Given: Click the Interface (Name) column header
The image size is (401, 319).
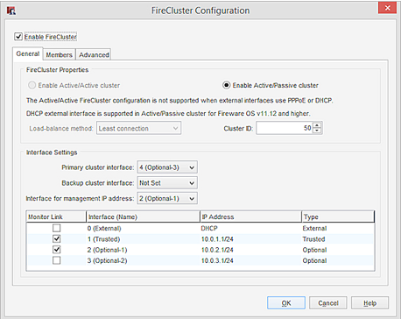Looking at the screenshot, I should click(x=144, y=216).
